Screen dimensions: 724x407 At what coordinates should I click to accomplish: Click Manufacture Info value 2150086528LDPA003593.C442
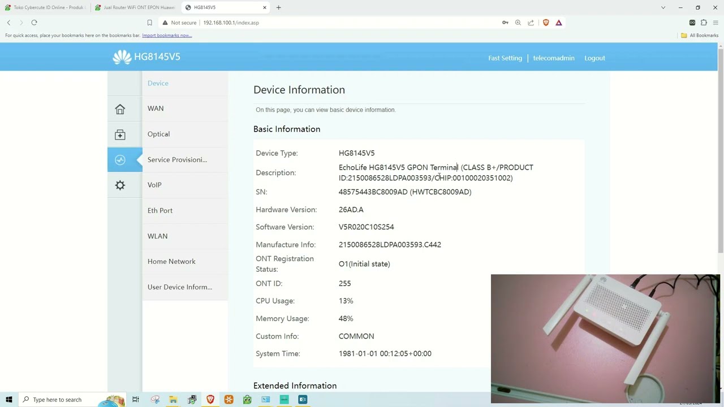click(x=390, y=245)
